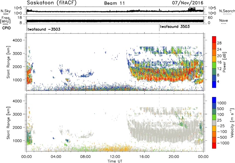Click the '2000' tick on velocity panel
The image size is (235, 163).
(17, 127)
